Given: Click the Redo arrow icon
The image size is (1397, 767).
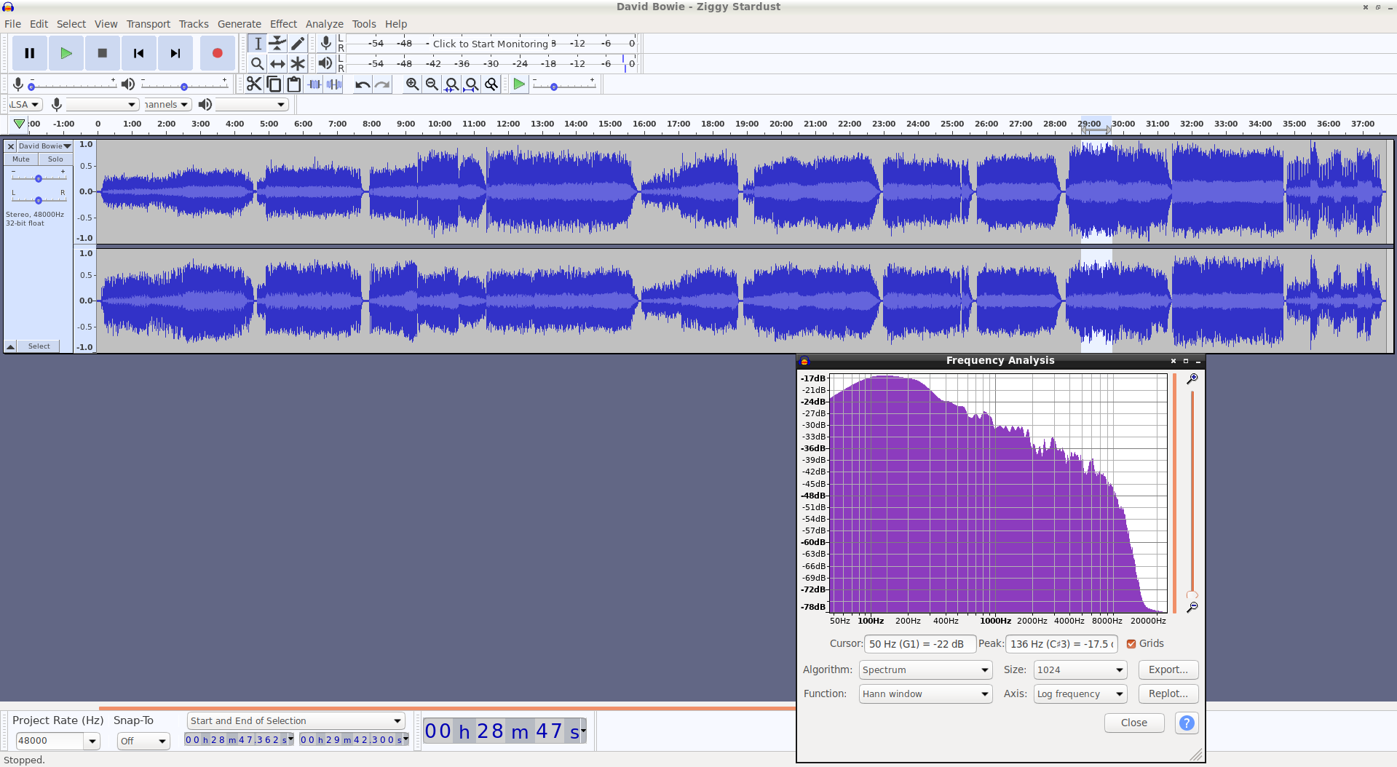Looking at the screenshot, I should pyautogui.click(x=382, y=84).
